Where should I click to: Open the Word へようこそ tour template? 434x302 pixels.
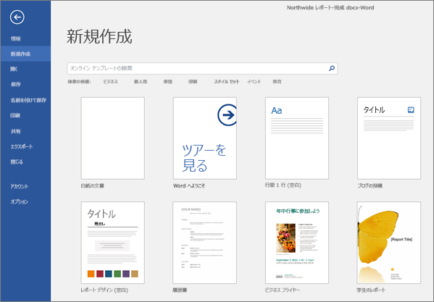205,138
